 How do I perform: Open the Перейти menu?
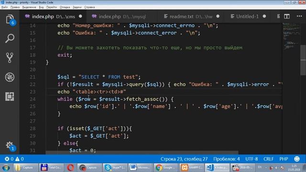click(x=52, y=7)
